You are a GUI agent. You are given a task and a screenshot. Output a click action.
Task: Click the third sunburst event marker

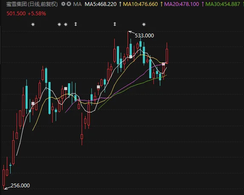click(x=65, y=24)
